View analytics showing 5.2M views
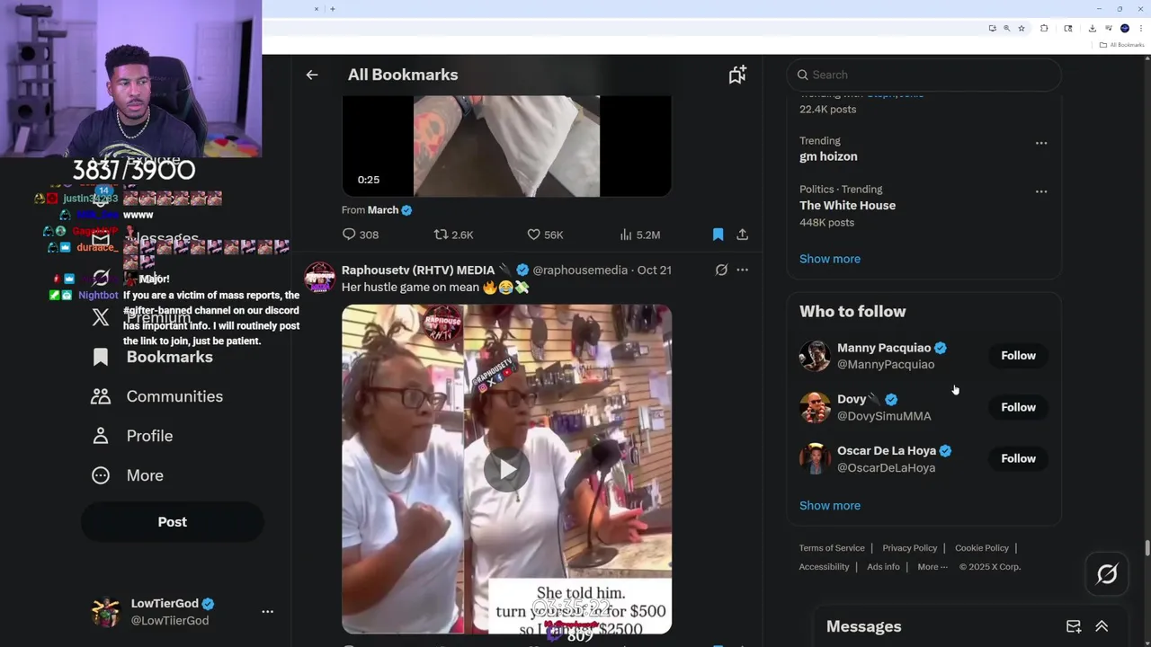1151x647 pixels. point(639,235)
